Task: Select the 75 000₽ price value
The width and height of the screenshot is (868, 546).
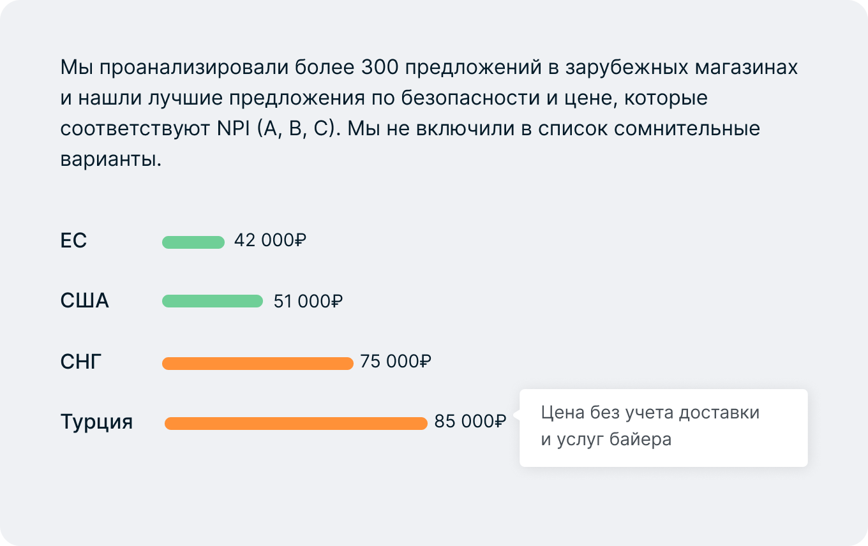Action: [396, 362]
